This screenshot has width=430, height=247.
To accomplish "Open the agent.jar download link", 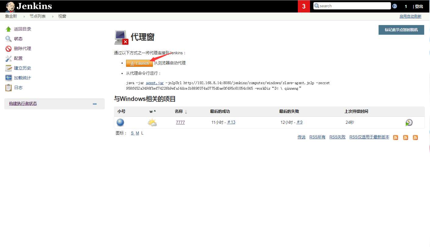I will point(155,83).
